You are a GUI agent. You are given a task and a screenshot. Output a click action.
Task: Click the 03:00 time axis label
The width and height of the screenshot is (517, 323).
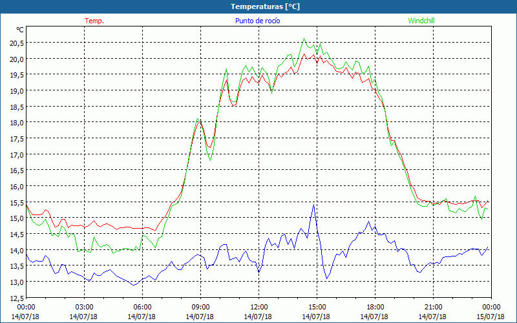click(85, 307)
